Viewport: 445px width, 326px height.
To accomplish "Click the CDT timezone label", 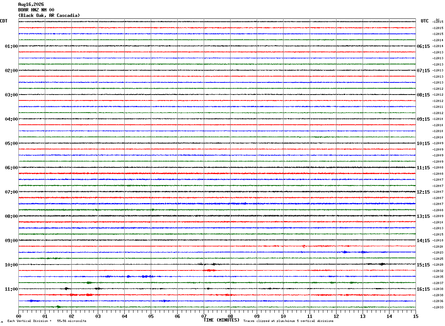I will pos(4,21).
